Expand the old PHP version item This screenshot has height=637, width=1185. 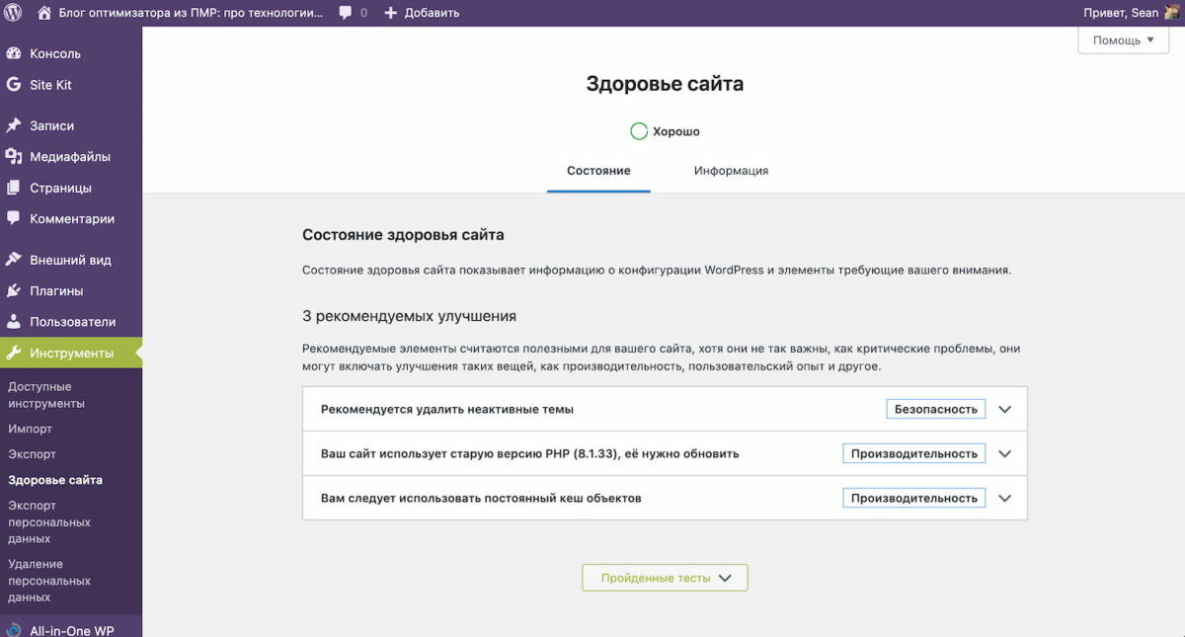[x=1004, y=454]
